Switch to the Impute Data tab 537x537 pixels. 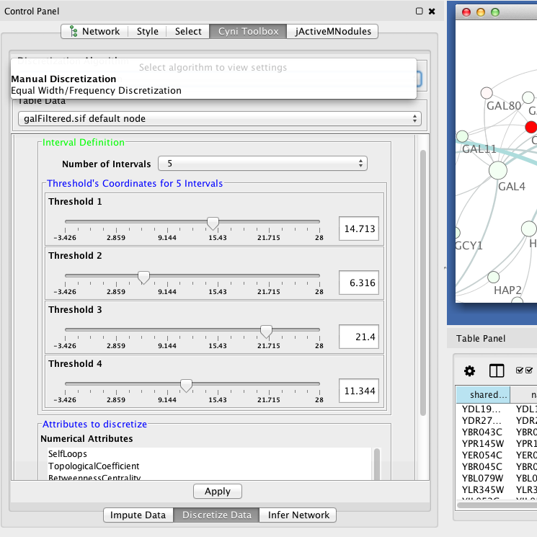click(x=138, y=515)
